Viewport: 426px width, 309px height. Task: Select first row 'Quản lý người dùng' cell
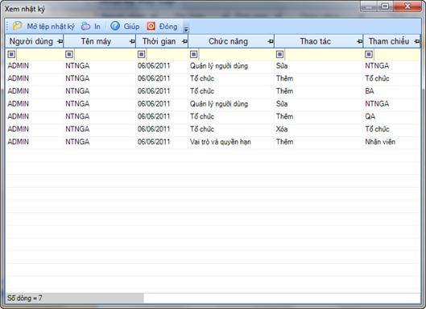(231, 65)
